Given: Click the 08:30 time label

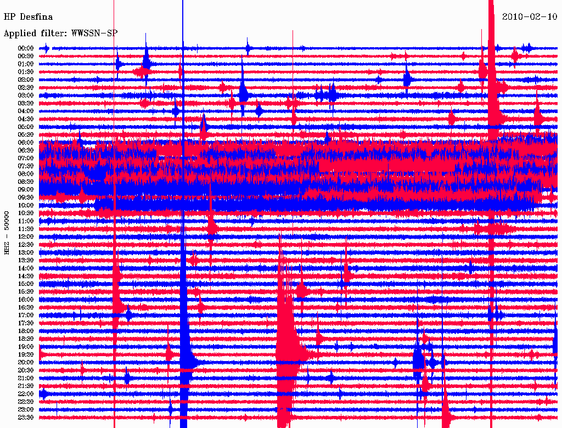Looking at the screenshot, I should pyautogui.click(x=26, y=182).
